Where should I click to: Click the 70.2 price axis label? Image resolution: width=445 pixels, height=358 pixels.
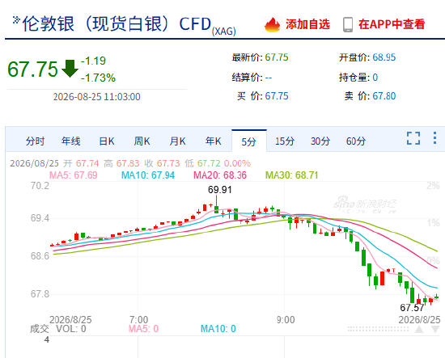click(40, 186)
